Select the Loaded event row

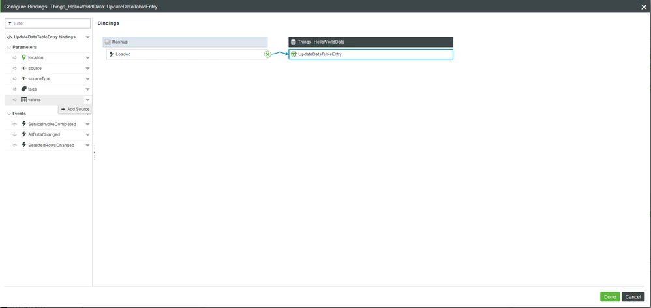tap(186, 54)
